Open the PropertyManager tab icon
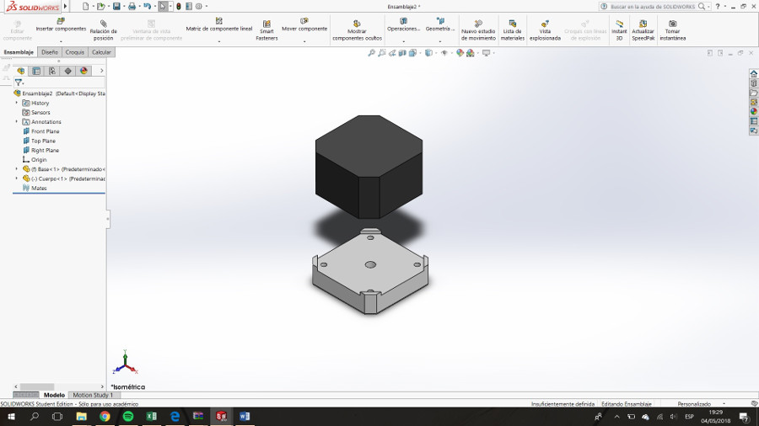This screenshot has width=759, height=426. pos(36,71)
